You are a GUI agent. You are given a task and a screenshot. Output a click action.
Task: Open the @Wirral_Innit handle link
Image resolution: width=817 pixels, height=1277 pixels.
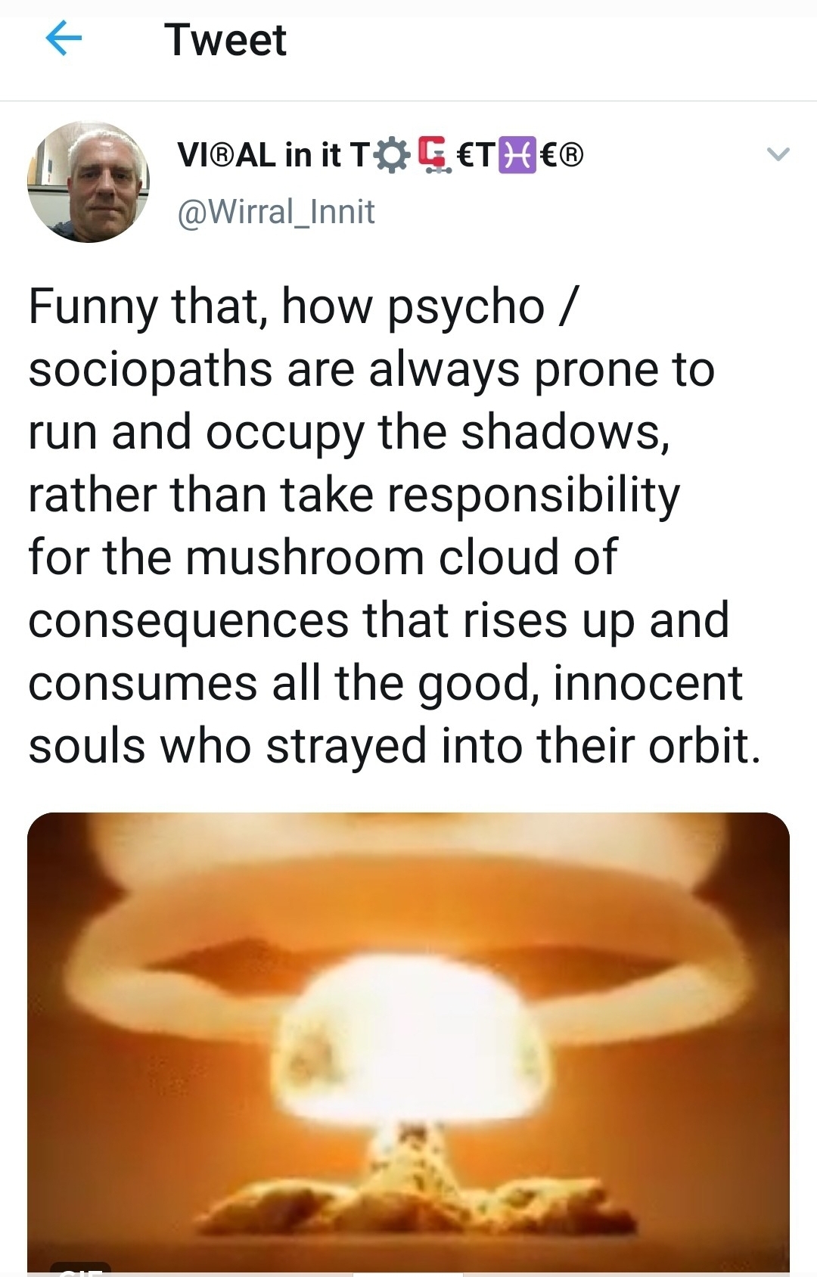pyautogui.click(x=276, y=211)
